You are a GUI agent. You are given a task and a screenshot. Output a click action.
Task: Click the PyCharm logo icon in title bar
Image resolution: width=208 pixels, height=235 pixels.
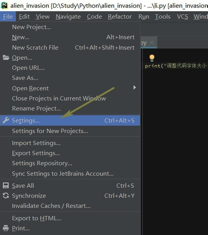pyautogui.click(x=5, y=5)
